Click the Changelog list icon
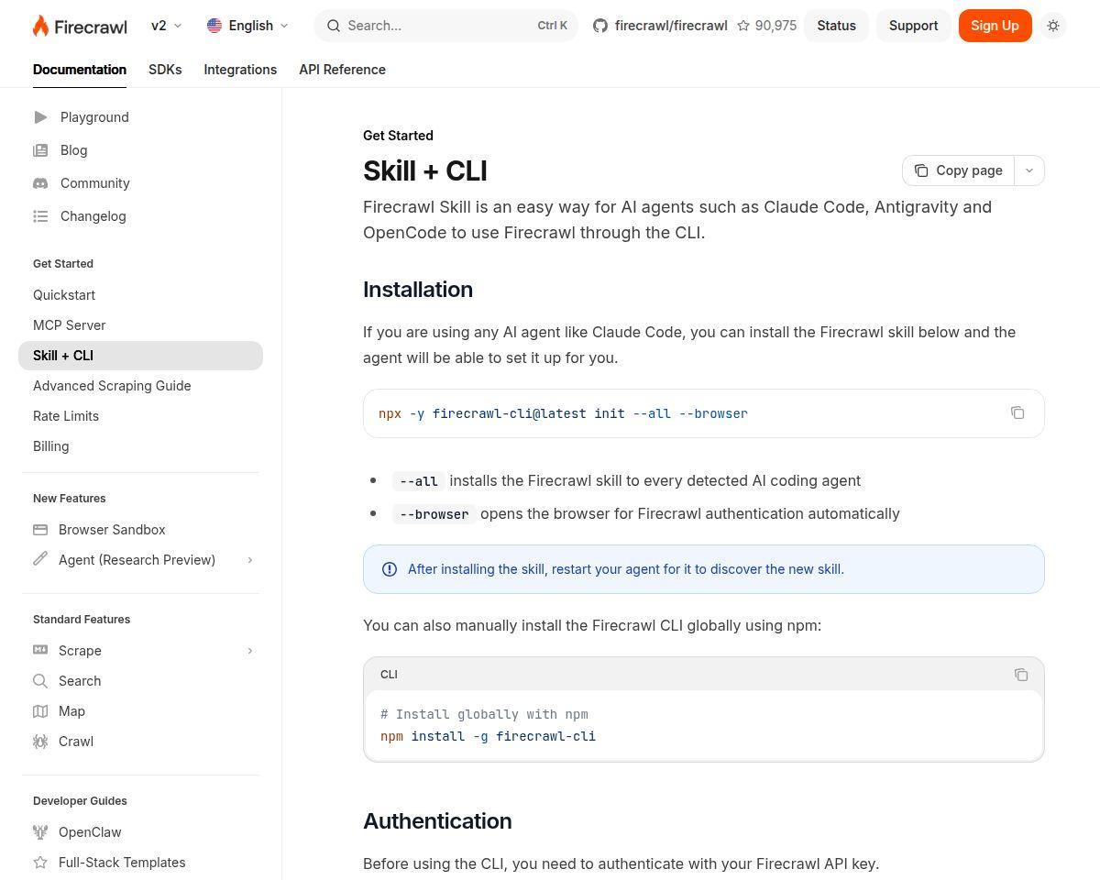This screenshot has width=1100, height=880. coord(40,216)
